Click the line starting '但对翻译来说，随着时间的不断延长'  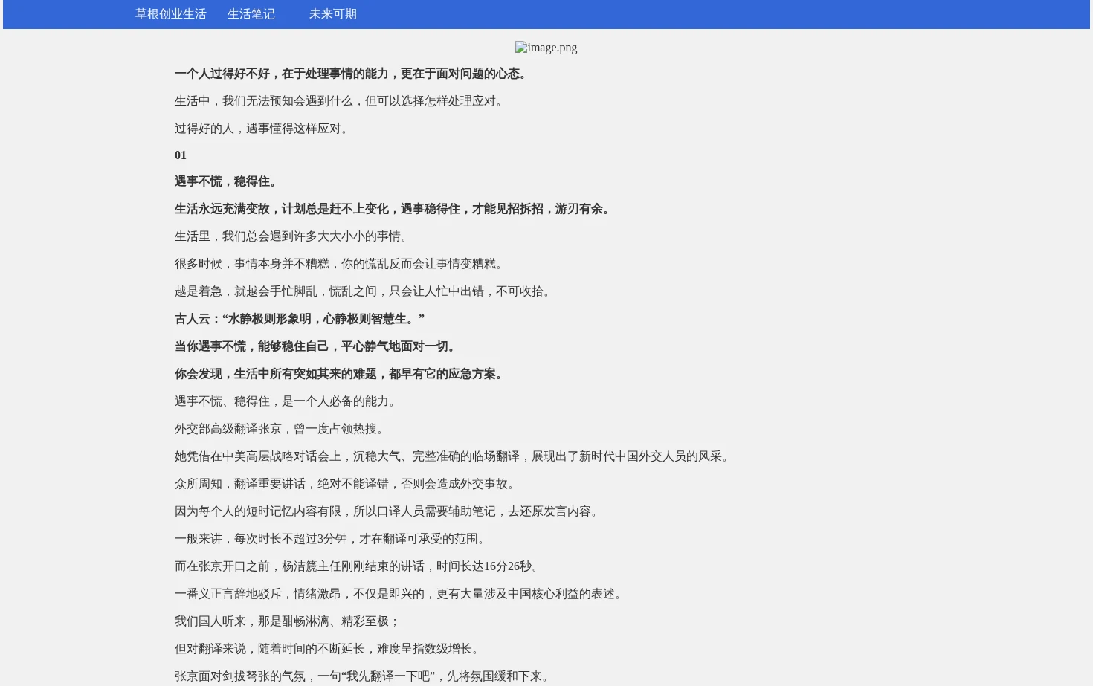329,649
